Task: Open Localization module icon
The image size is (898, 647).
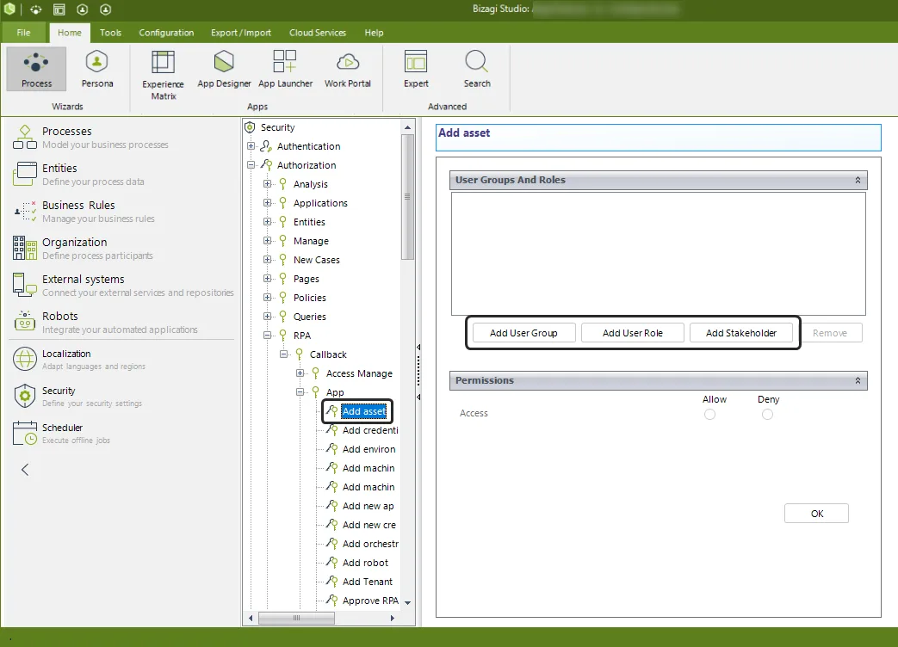Action: click(x=25, y=360)
